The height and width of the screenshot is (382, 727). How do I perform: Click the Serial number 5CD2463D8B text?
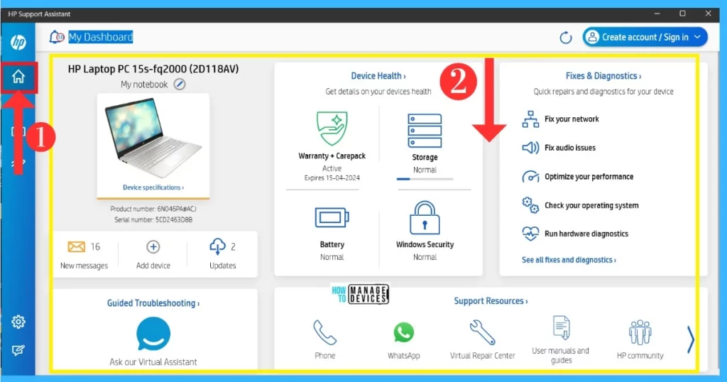pyautogui.click(x=153, y=219)
